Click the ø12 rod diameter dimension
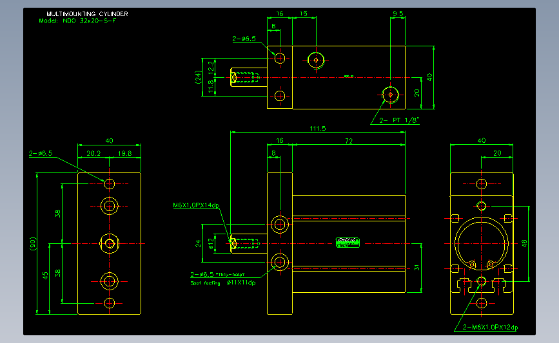Screen dimensions: 559x343 tap(211, 243)
